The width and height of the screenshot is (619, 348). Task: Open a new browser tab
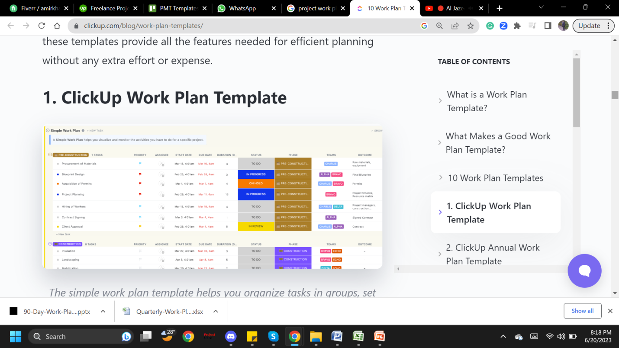[500, 8]
